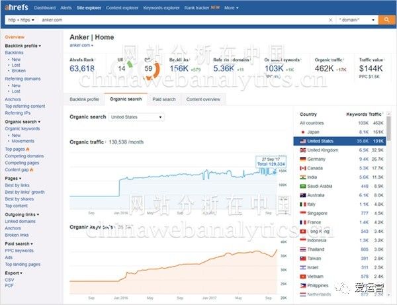Image resolution: width=397 pixels, height=305 pixels.
Task: Click the 5.36K Referring domains value
Action: [x=224, y=68]
